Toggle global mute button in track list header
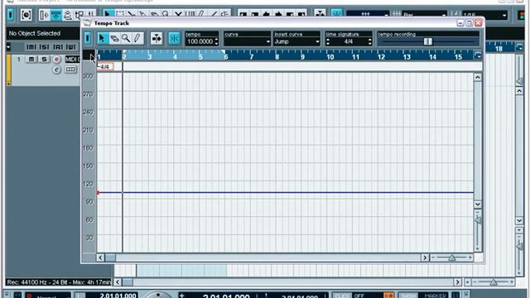The width and height of the screenshot is (530, 298). [x=31, y=47]
